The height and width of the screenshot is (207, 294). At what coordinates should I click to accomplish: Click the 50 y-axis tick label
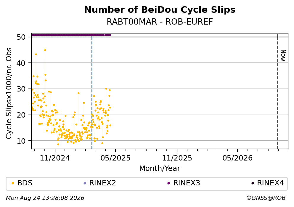[21, 37]
